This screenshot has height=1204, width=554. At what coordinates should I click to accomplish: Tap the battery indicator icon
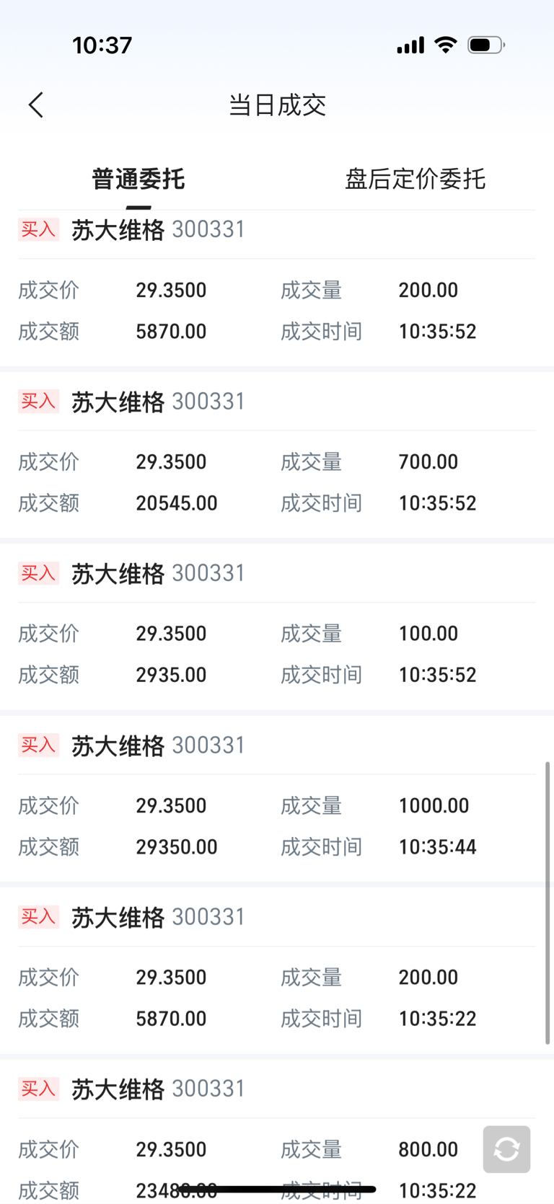pos(486,45)
